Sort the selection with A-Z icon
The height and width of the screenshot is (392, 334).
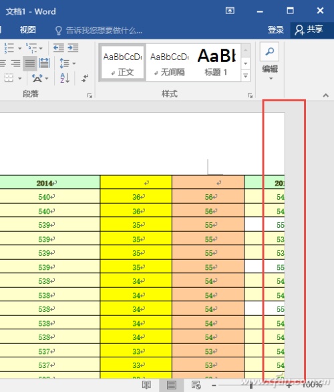click(65, 78)
